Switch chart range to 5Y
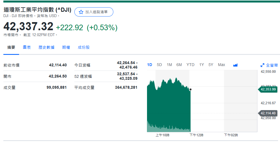 point(211,65)
